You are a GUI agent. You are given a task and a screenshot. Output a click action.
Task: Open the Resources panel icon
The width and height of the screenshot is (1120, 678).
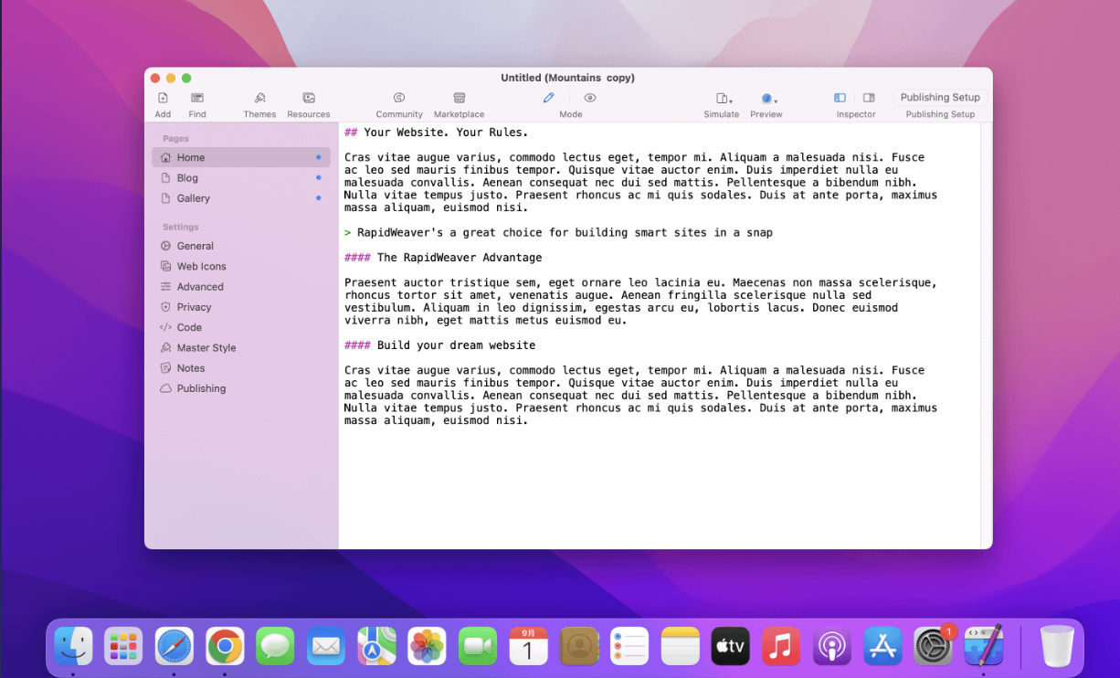click(309, 98)
